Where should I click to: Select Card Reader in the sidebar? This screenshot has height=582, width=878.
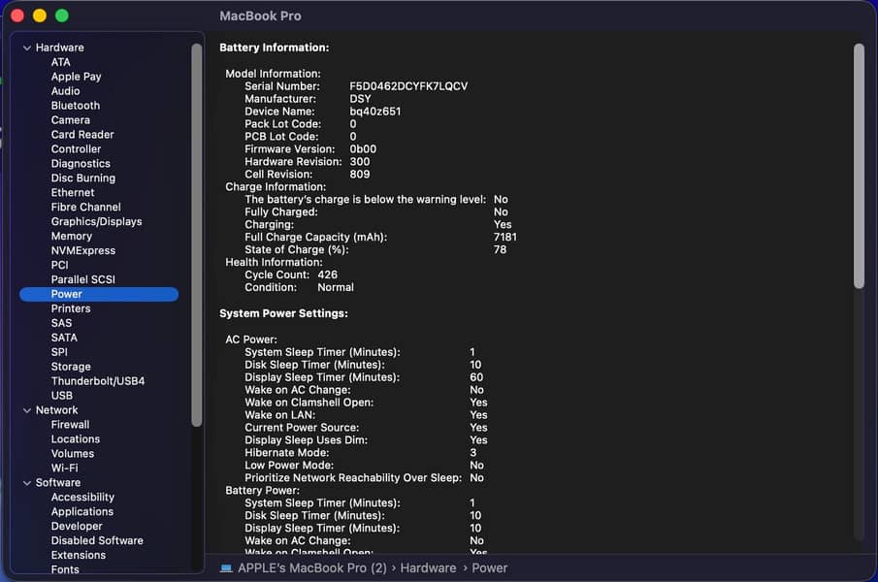coord(82,135)
